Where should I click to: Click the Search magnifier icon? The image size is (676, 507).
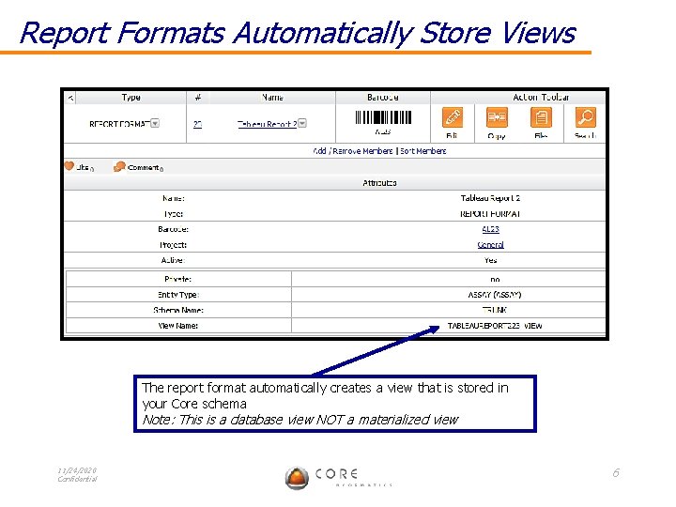coord(586,117)
